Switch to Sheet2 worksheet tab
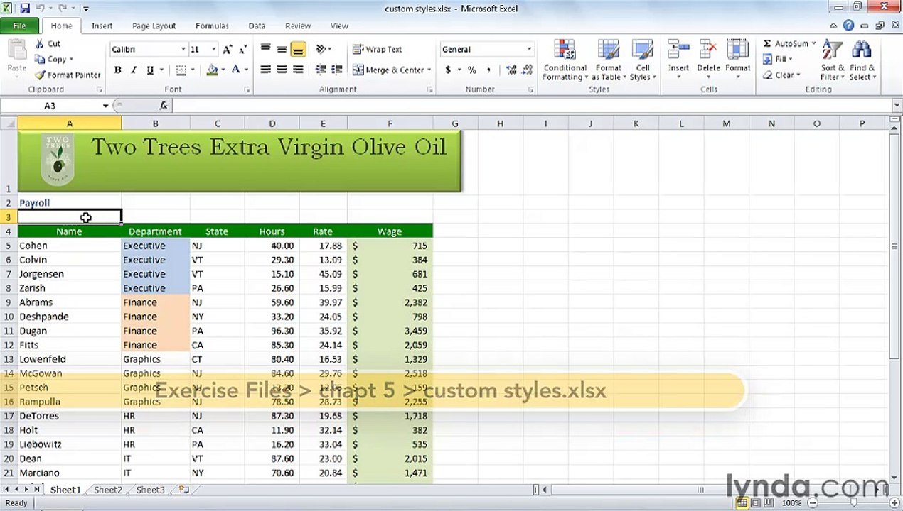Image resolution: width=903 pixels, height=511 pixels. coord(108,490)
